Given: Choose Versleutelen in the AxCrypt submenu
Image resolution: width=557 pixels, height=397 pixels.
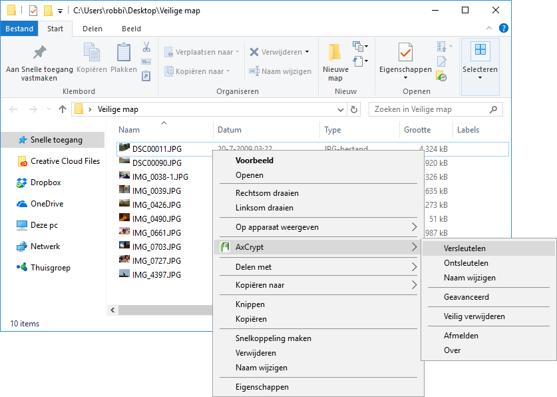Looking at the screenshot, I should (x=464, y=248).
